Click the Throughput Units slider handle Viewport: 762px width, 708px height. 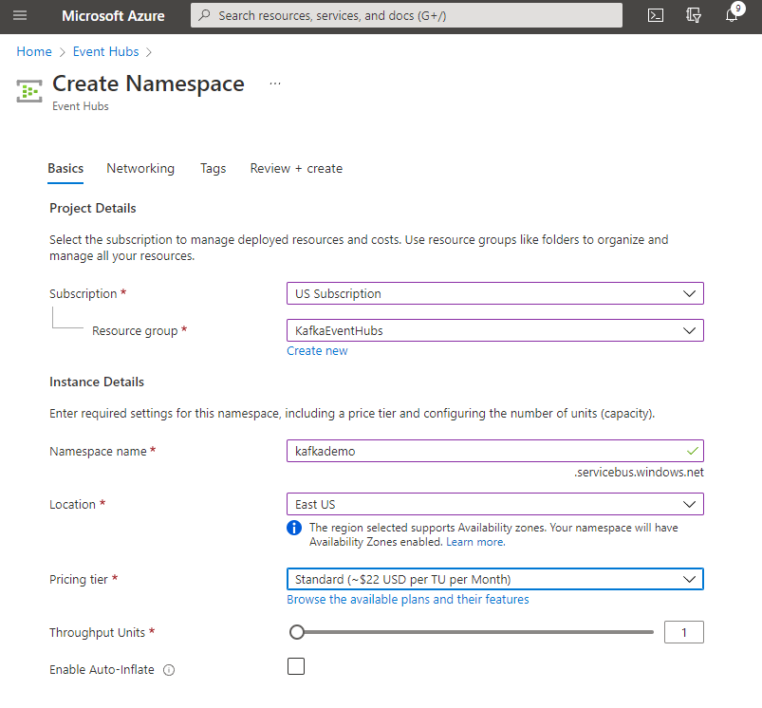point(297,632)
